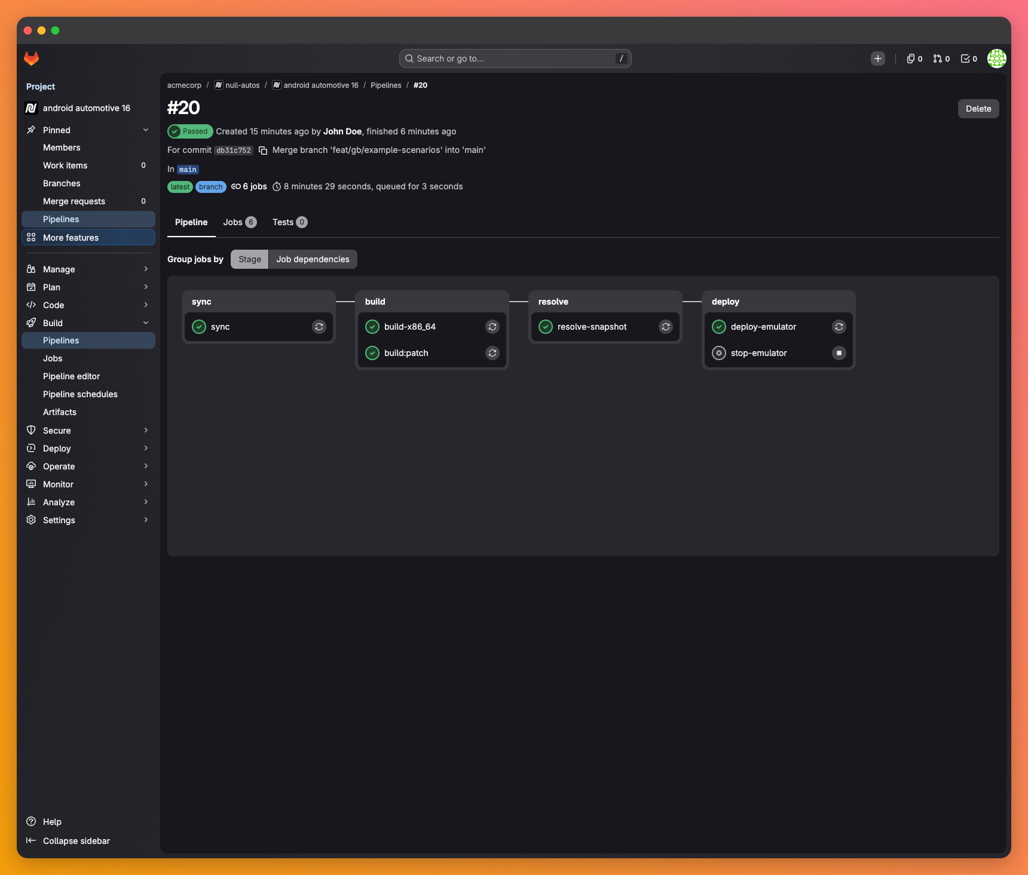1028x875 pixels.
Task: Open the deploy-emulator job
Action: [763, 327]
